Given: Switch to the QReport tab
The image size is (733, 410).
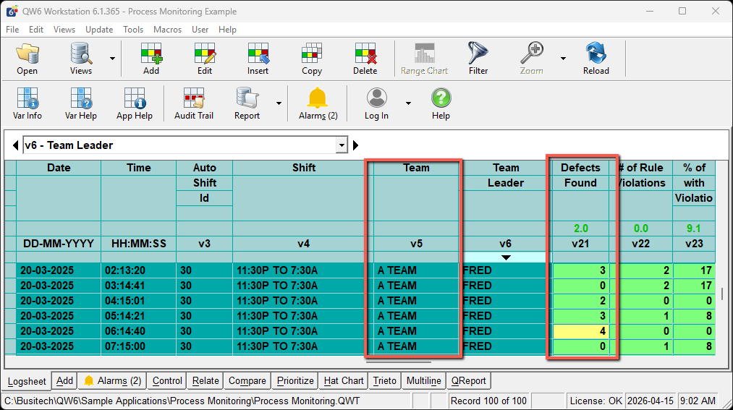Looking at the screenshot, I should [468, 381].
